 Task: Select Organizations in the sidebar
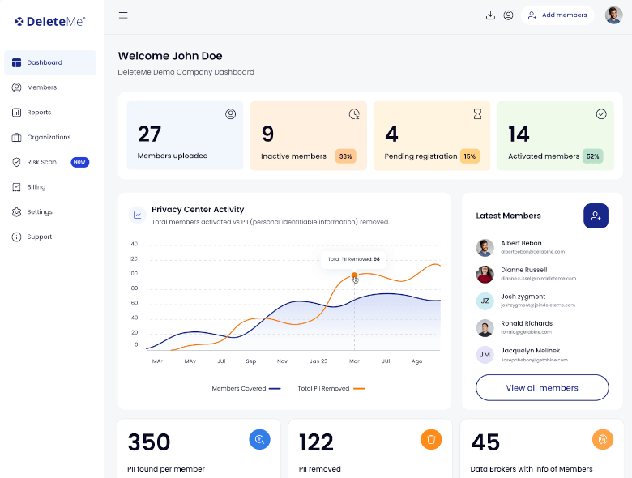pyautogui.click(x=50, y=137)
